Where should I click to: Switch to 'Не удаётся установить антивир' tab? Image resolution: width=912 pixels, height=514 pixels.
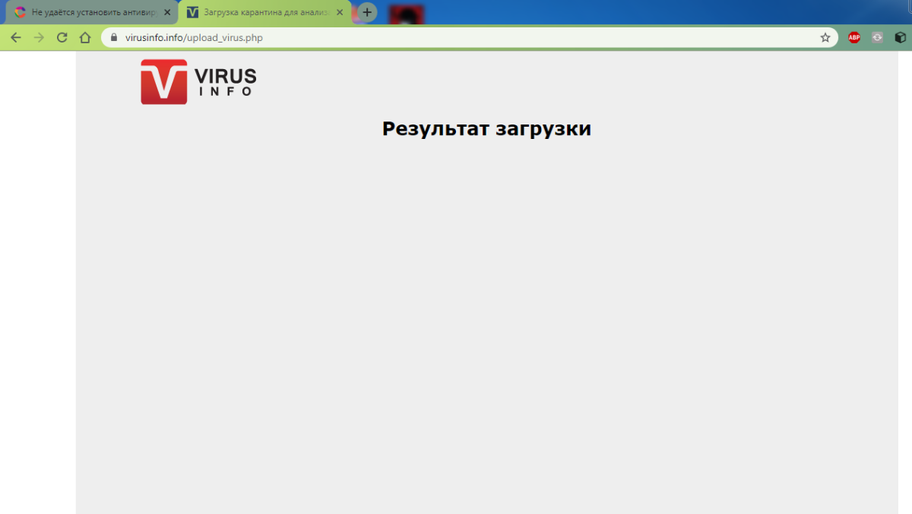[x=91, y=12]
